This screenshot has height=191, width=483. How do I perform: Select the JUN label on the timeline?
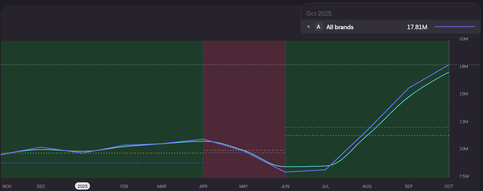click(x=285, y=186)
